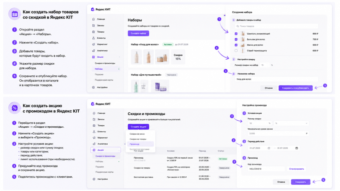The width and height of the screenshot is (340, 191).
Task: Uncheck the Шампунь увлажняющий checkbox
Action: 236,34
